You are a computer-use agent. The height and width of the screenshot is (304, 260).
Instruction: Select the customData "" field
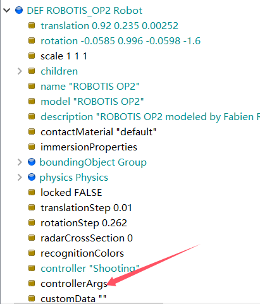pos(73,299)
